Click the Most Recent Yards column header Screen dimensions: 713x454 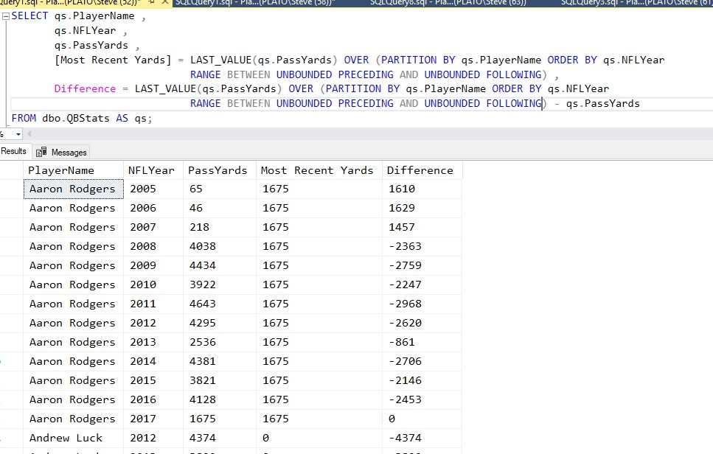[x=317, y=170]
